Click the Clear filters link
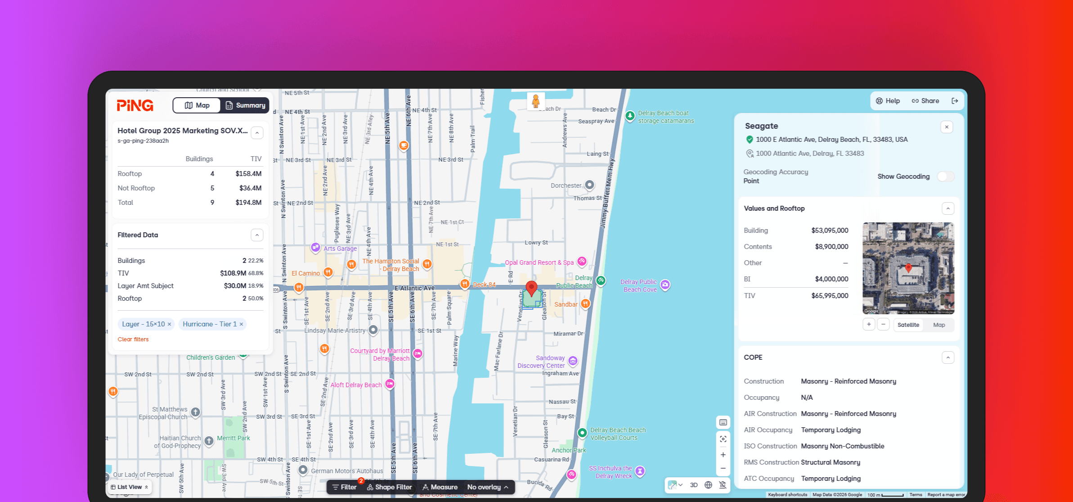Screen dimensions: 1073x502 (x=133, y=339)
